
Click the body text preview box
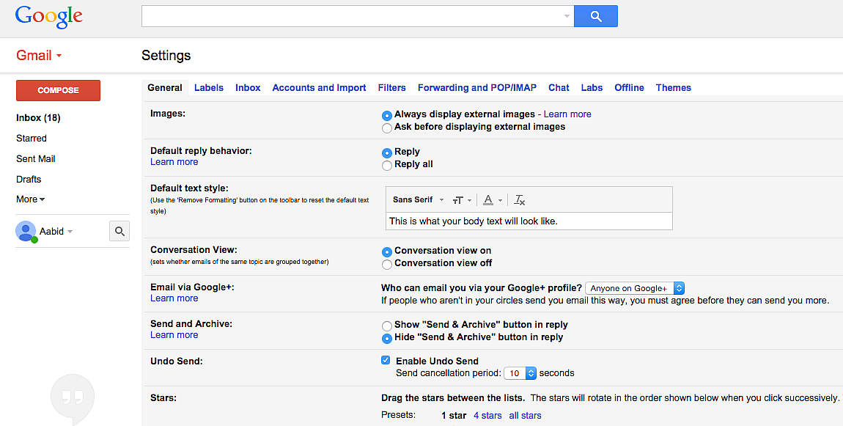click(529, 221)
